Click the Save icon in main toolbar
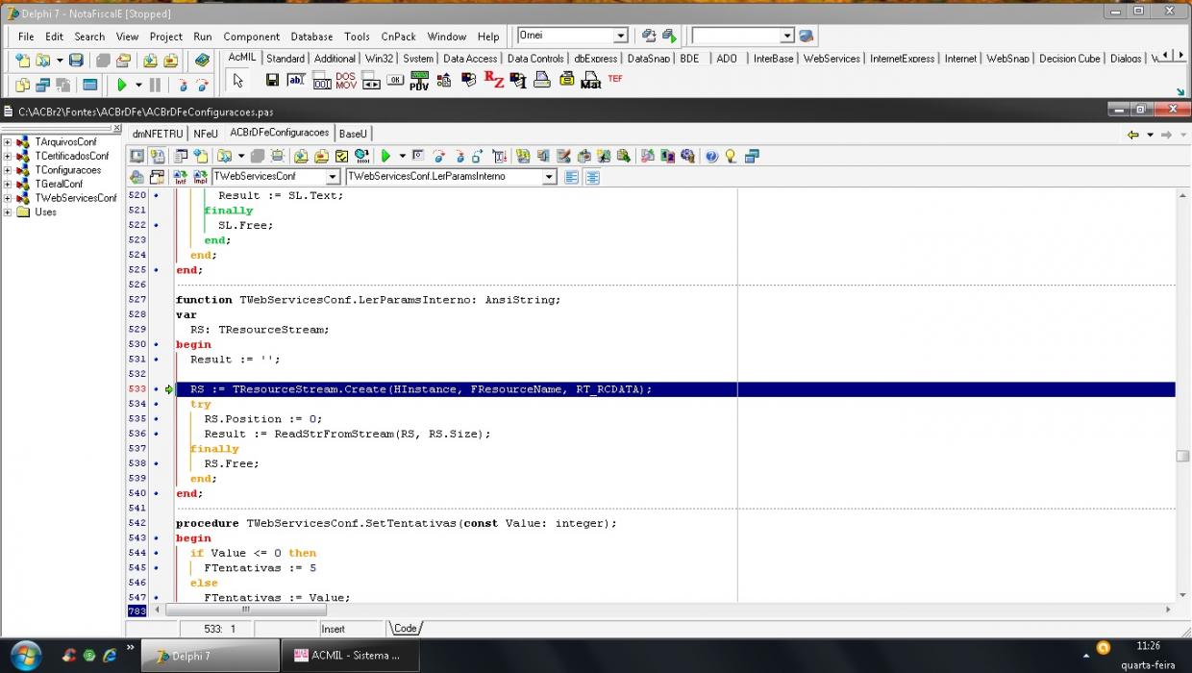The height and width of the screenshot is (673, 1192). (x=75, y=60)
